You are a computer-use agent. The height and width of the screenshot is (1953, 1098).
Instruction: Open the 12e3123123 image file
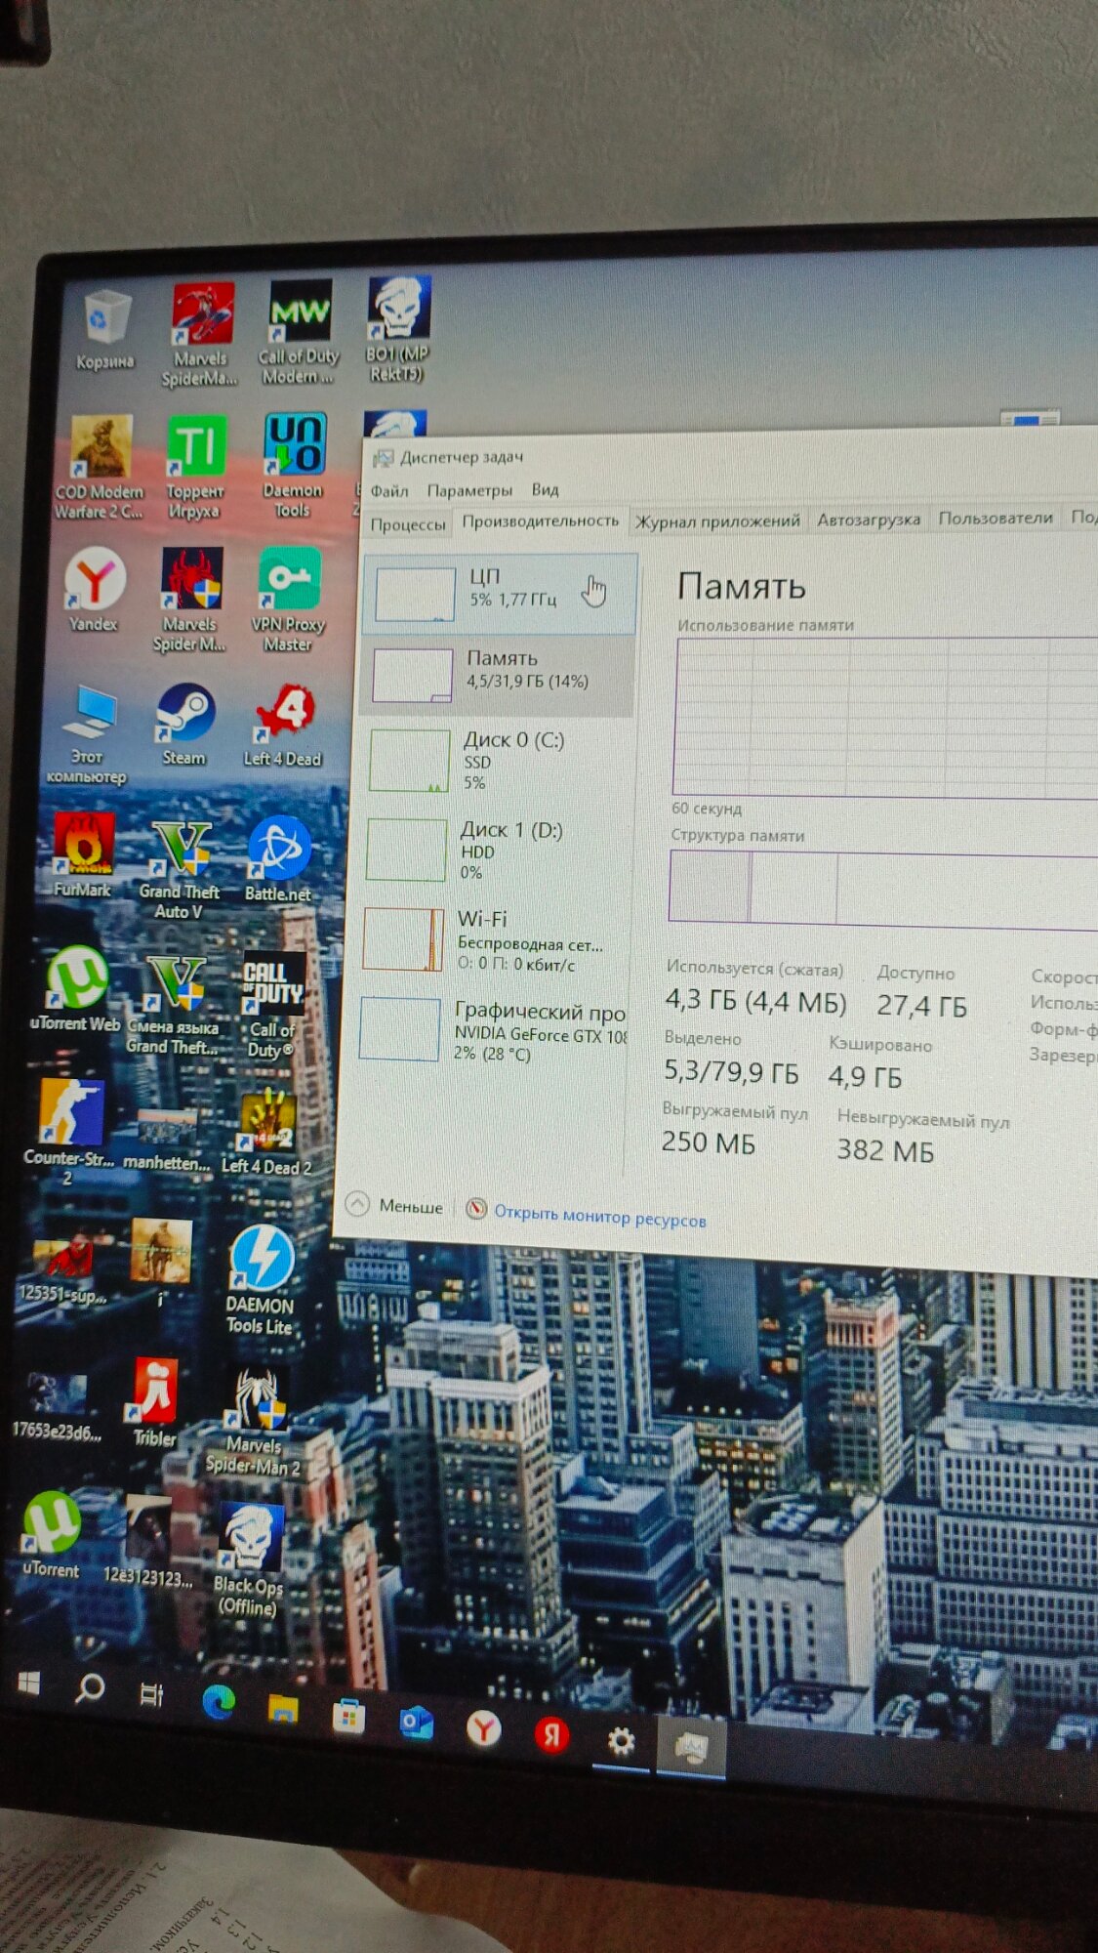pos(148,1543)
